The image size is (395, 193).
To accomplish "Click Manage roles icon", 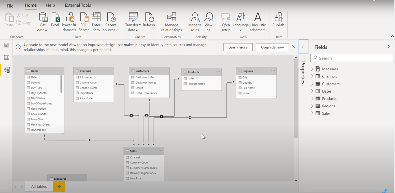I will coord(195,17).
